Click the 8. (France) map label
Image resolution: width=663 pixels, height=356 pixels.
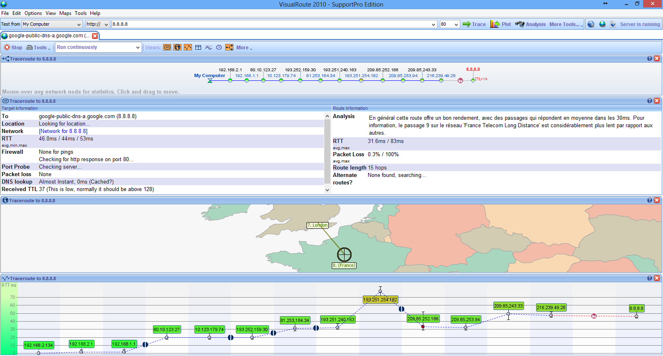[344, 265]
